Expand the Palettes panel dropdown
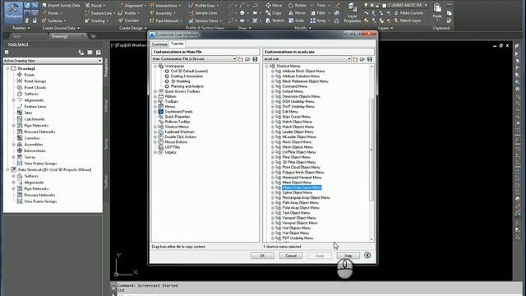The image size is (526, 296). point(21,28)
